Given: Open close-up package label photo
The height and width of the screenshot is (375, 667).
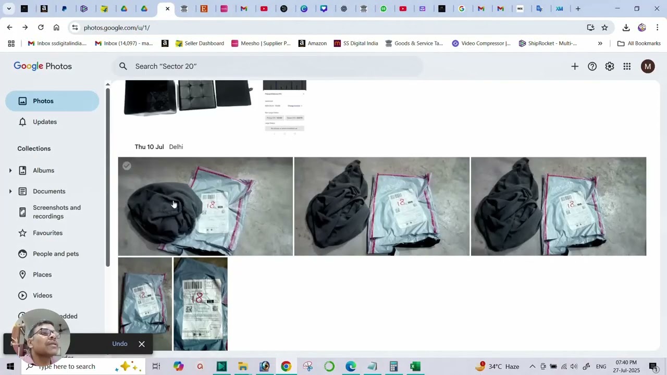Looking at the screenshot, I should click(201, 304).
